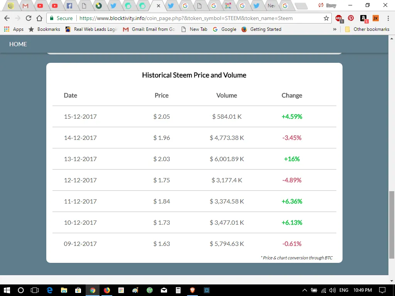Screen dimensions: 395x296
Task: Switch to the Gmail tab
Action: coord(25,5)
